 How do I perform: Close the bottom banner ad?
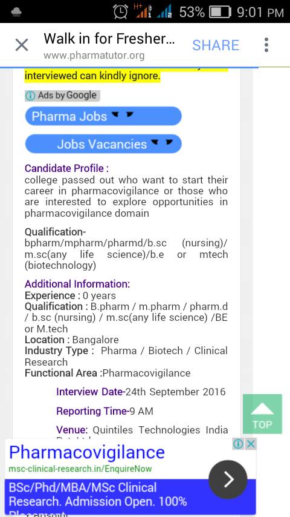point(251,444)
